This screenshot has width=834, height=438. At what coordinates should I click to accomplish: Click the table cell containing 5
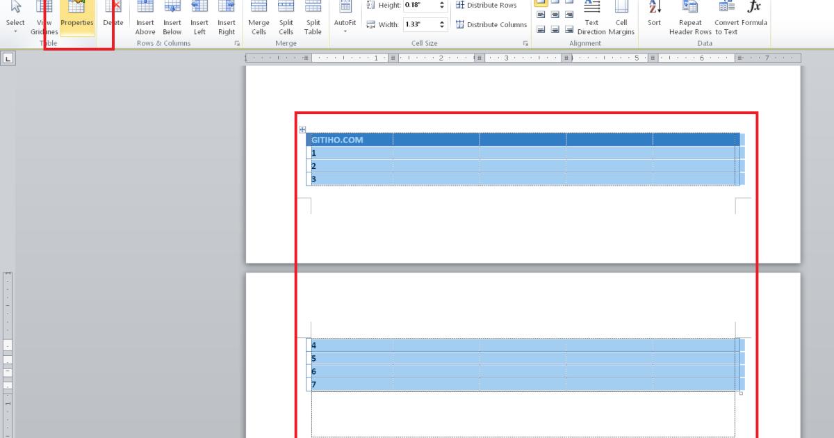(350, 359)
